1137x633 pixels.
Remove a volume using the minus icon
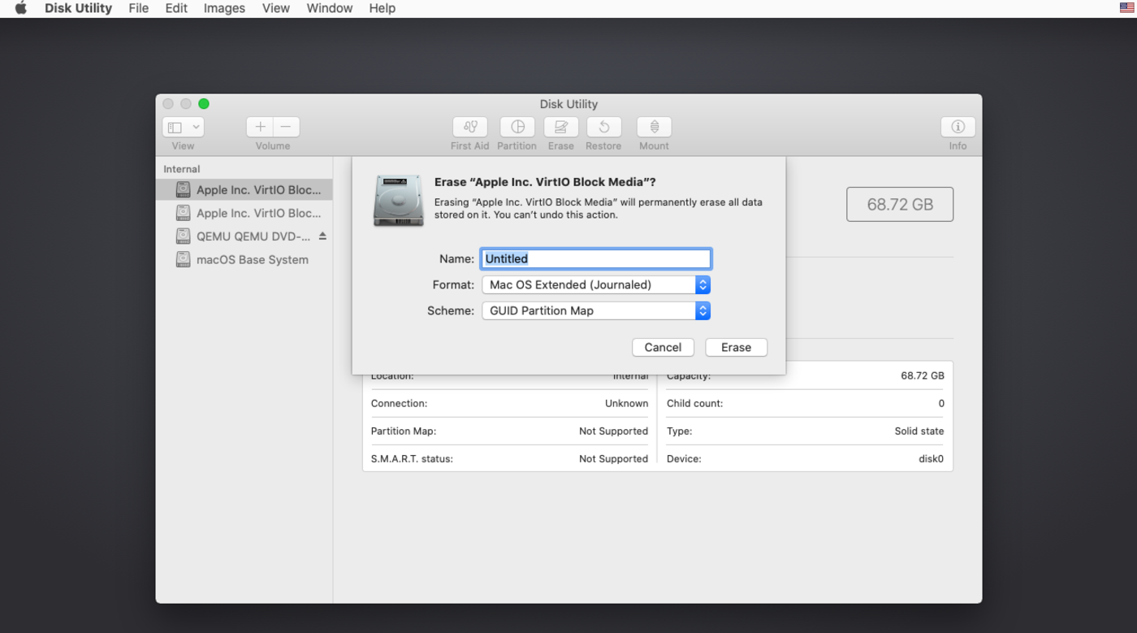click(285, 127)
